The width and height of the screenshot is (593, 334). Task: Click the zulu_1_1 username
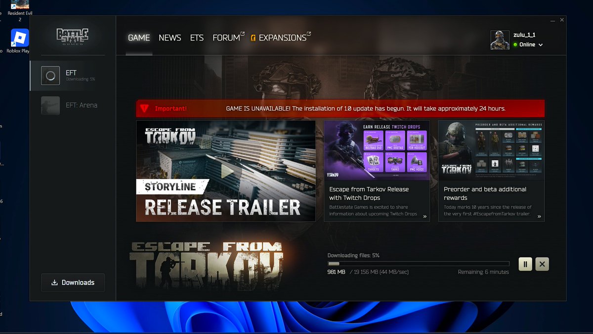click(x=524, y=35)
